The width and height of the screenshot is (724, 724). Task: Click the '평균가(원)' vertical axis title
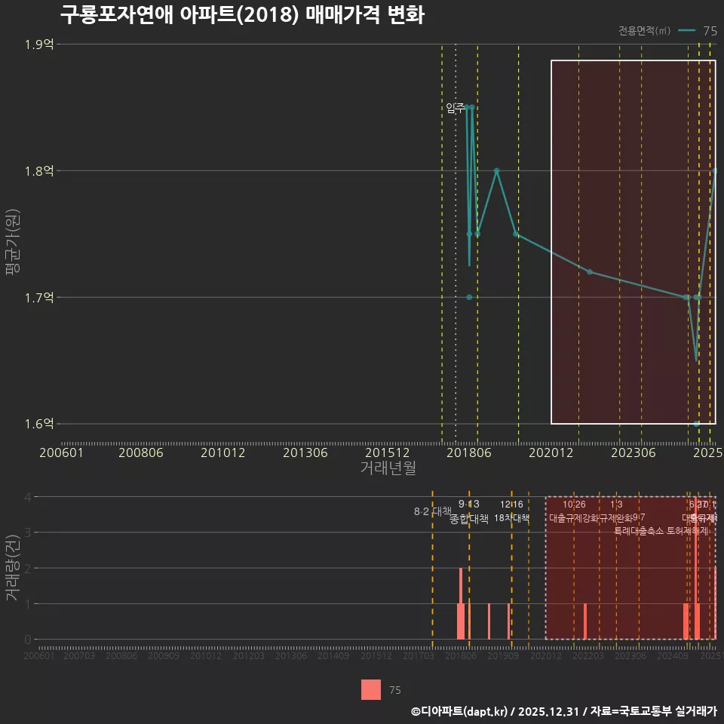[x=13, y=241]
